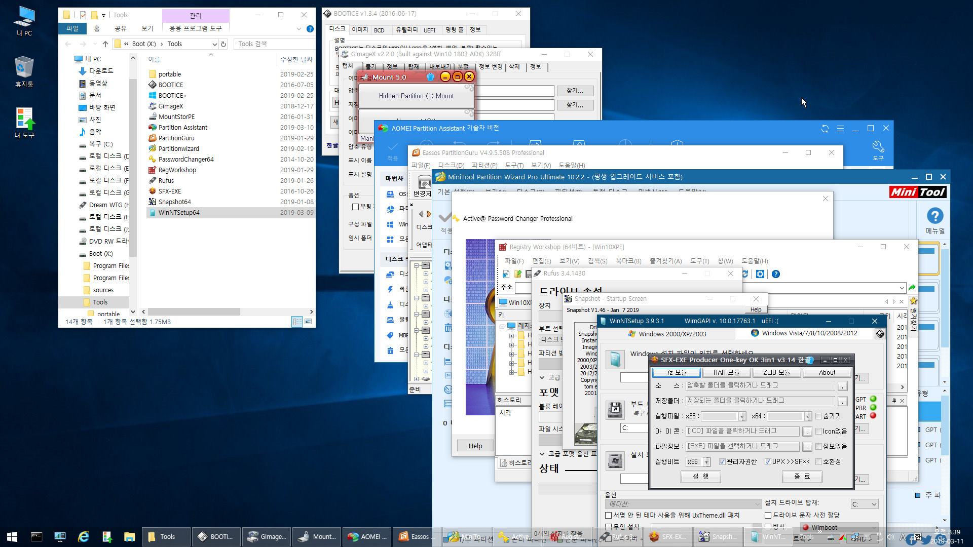Click the RAR 모듈 button
Screen dimensions: 973x547
(x=726, y=372)
